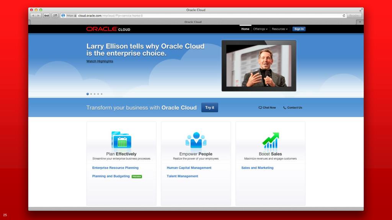Viewport: 392px width, 220px height.
Task: Reload the page with the refresh icon
Action: [344, 15]
